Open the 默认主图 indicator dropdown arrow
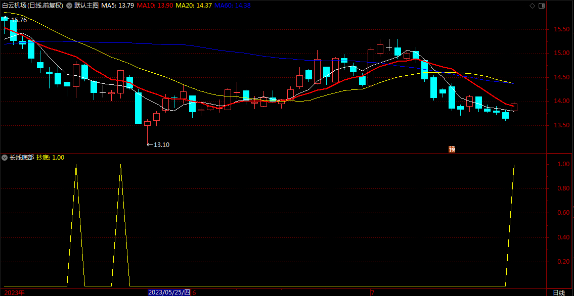The image size is (574, 296). 69,6
